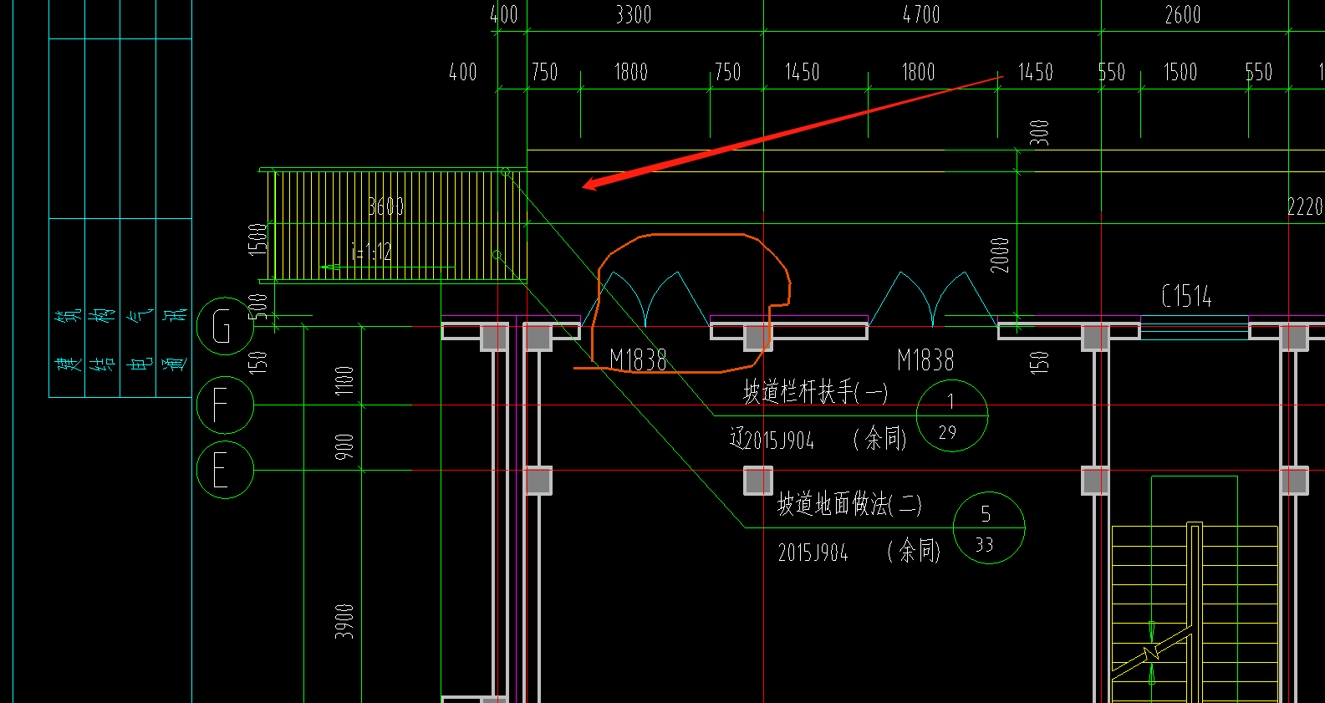
Task: Select the ramp slope label i=1:12
Action: 371,252
